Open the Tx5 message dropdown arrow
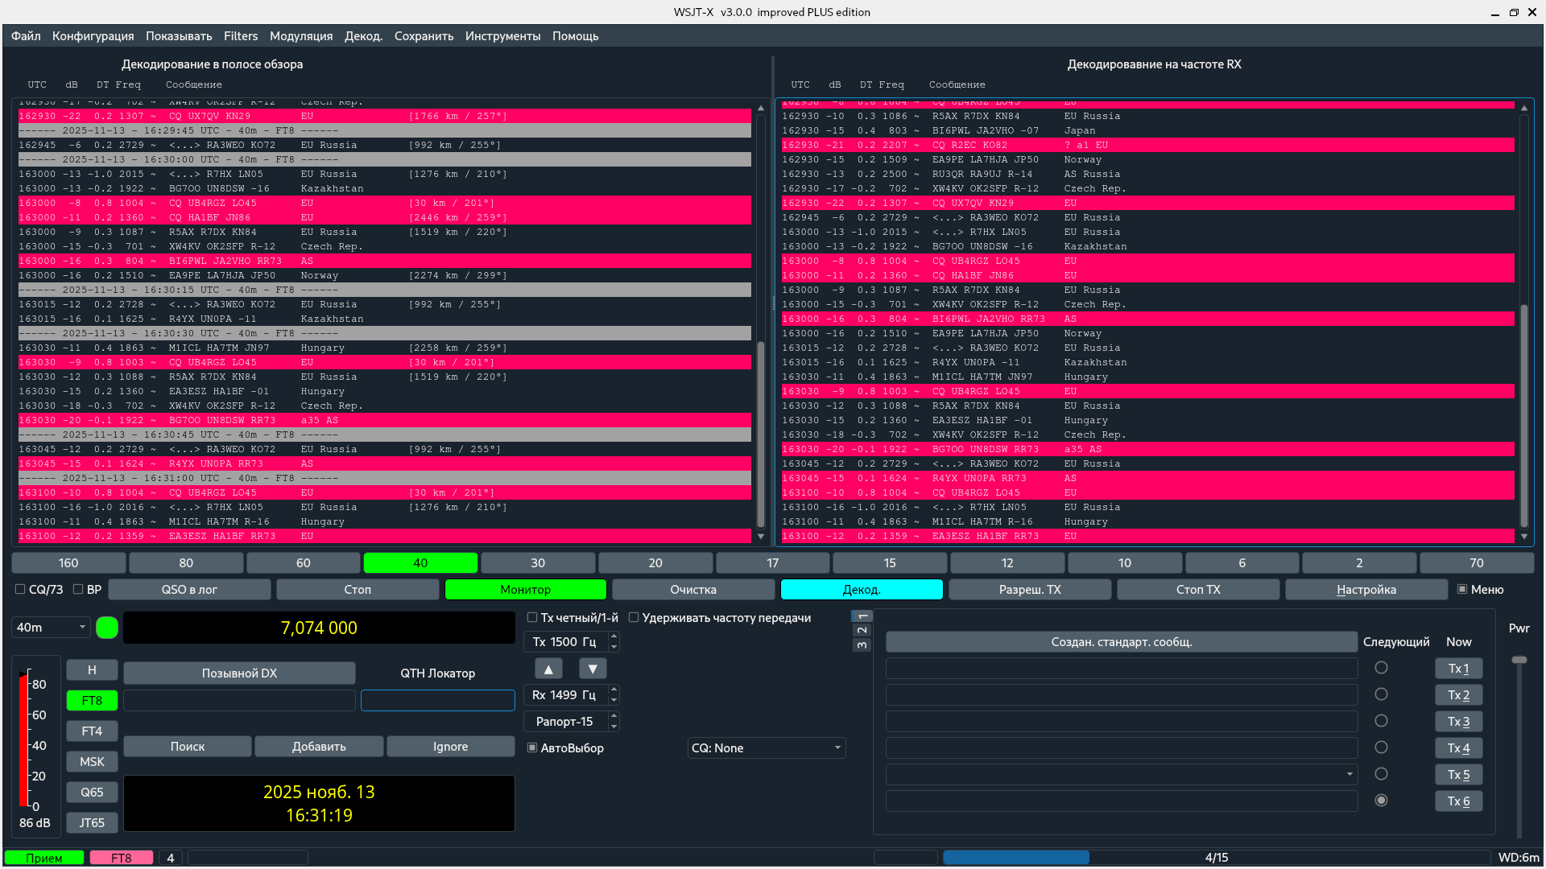1546x869 pixels. click(x=1350, y=774)
